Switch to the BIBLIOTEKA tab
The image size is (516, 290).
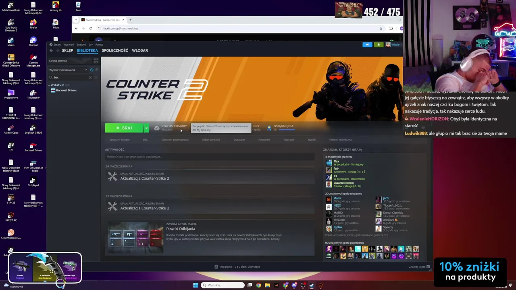(87, 50)
